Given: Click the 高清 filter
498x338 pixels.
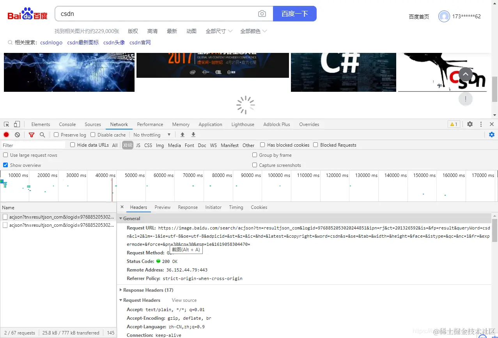Looking at the screenshot, I should tap(152, 31).
